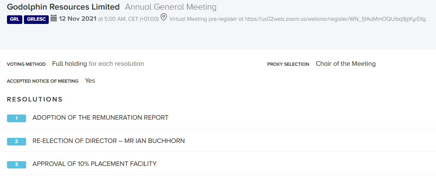Open the Zoom webinar registration URL
This screenshot has width=436, height=179.
point(335,19)
